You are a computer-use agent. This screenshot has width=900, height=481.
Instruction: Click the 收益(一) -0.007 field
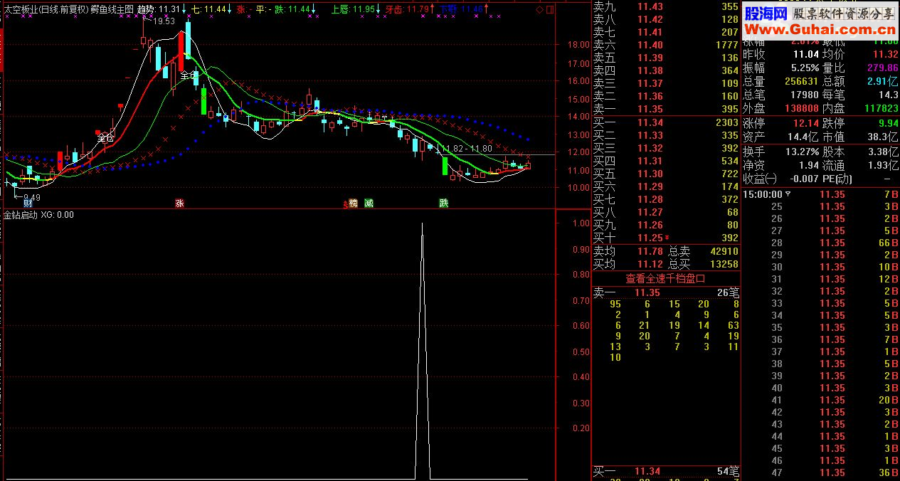pos(780,179)
